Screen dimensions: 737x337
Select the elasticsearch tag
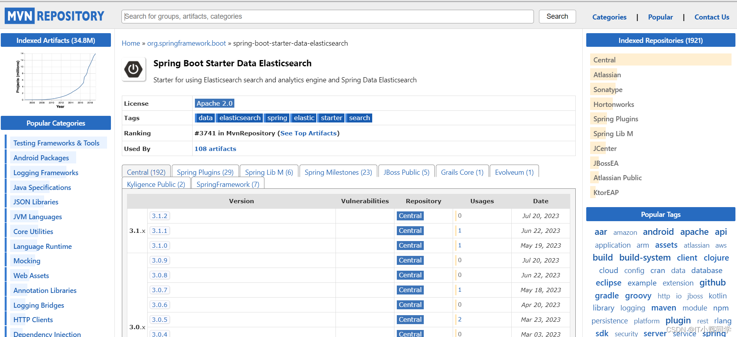pos(239,118)
